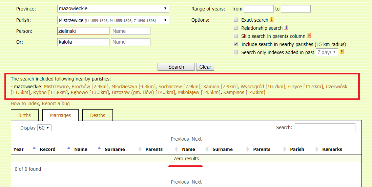372x187 pixels.
Task: Open the Deaths tab
Action: (x=98, y=115)
